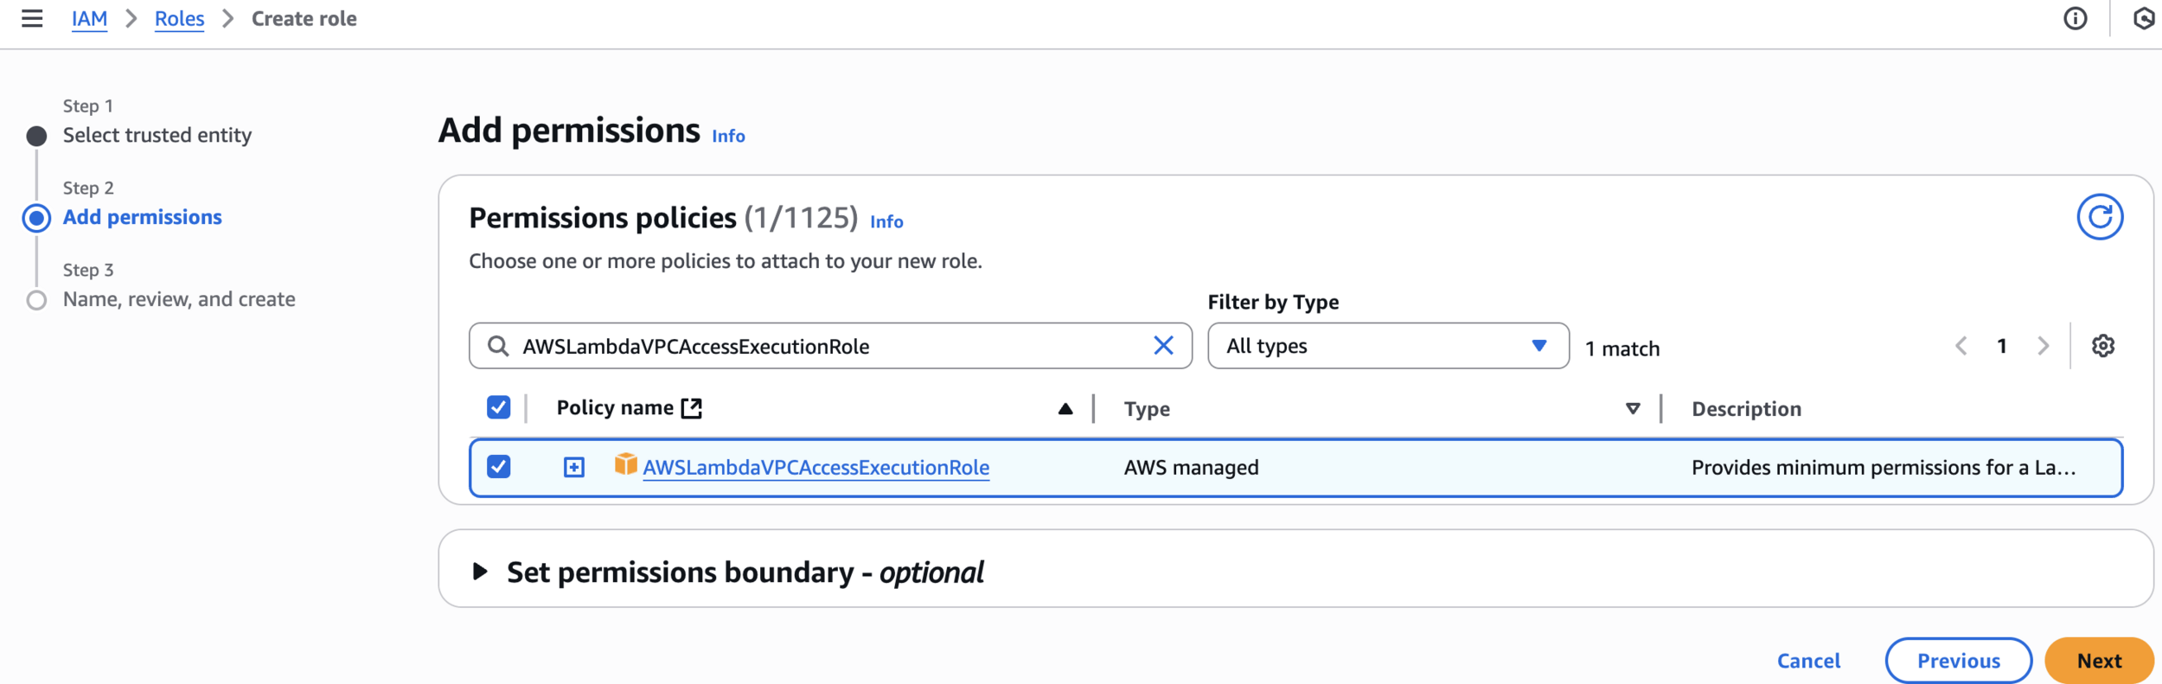
Task: Open the Filter by Type dropdown
Action: pyautogui.click(x=1388, y=346)
